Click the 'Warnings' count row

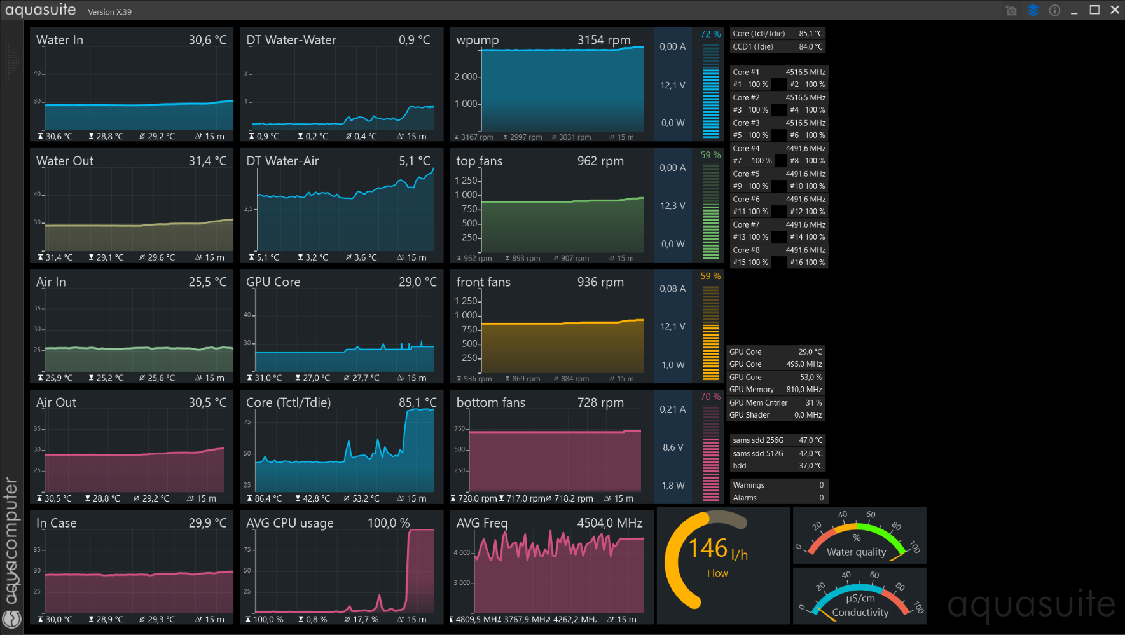(778, 485)
